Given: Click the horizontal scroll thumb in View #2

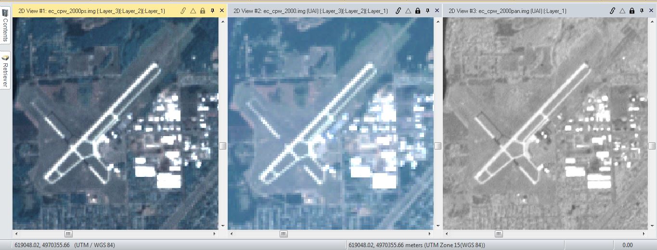Looking at the screenshot, I should pyautogui.click(x=283, y=234).
